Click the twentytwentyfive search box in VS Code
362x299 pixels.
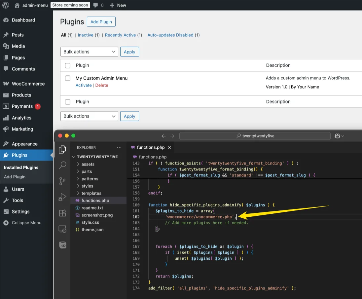tap(255, 136)
